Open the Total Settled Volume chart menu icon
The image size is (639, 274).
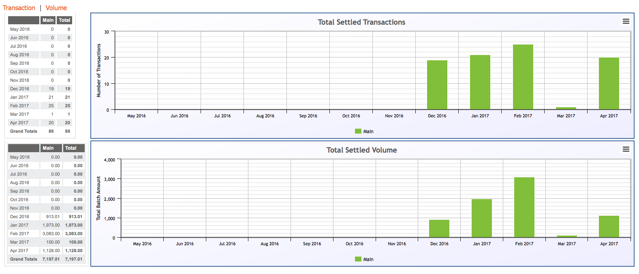pyautogui.click(x=626, y=149)
